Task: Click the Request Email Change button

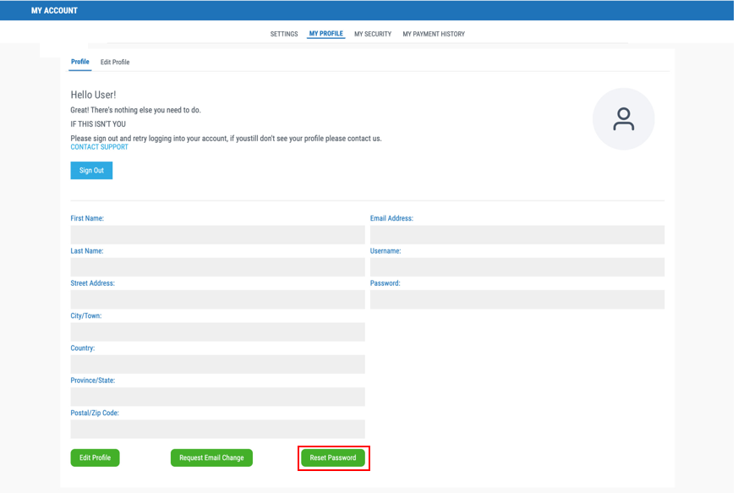Action: click(x=211, y=457)
